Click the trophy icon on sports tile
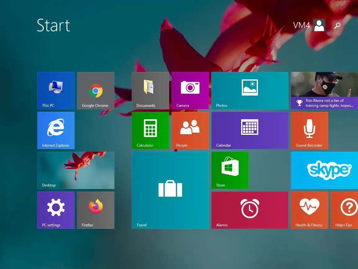This screenshot has width=358, height=269. pos(299,103)
